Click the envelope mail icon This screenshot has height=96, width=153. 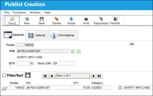[x=131, y=43]
